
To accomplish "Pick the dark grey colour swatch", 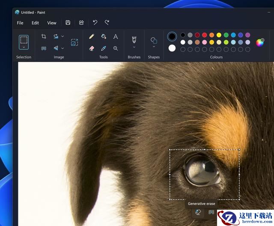I will click(190, 35).
